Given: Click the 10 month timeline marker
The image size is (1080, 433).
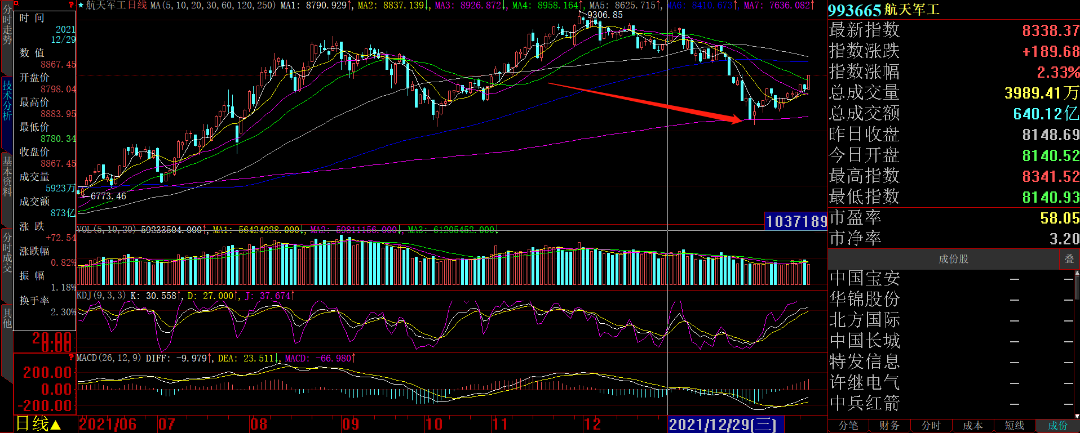Looking at the screenshot, I should coord(433,425).
